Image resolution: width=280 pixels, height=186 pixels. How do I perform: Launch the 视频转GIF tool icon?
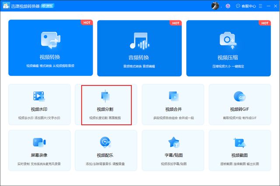tap(239, 96)
